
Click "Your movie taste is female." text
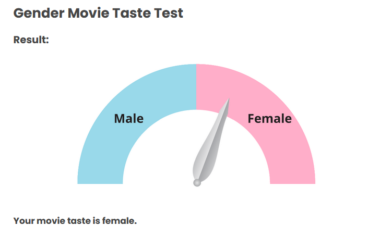click(75, 221)
